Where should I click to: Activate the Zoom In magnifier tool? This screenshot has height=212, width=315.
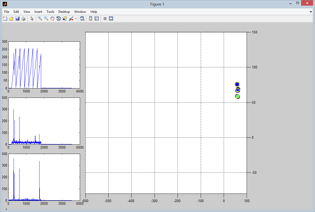coord(40,18)
